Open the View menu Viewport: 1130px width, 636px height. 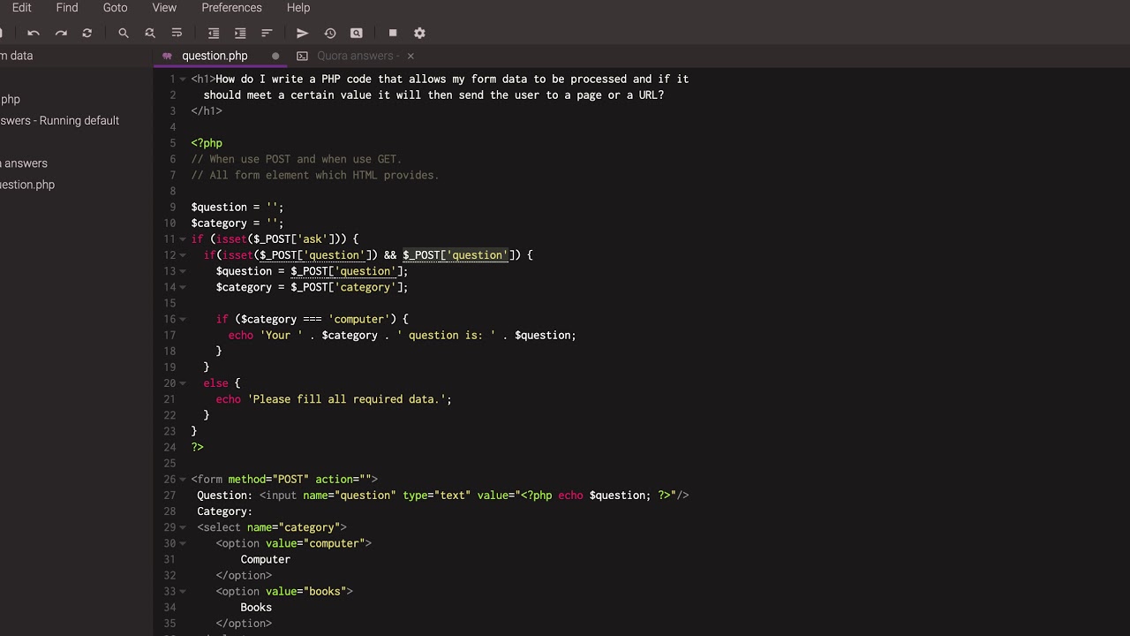pyautogui.click(x=164, y=7)
